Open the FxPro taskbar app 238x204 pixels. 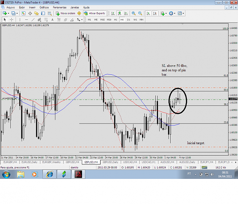tap(78, 174)
